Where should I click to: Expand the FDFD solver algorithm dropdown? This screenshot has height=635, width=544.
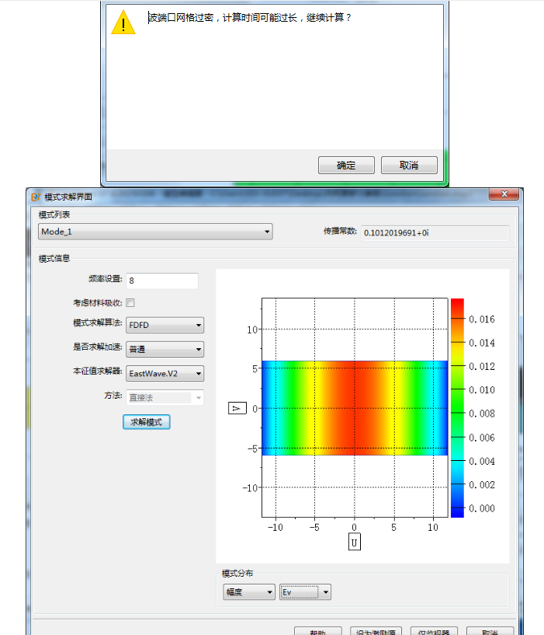(x=165, y=326)
